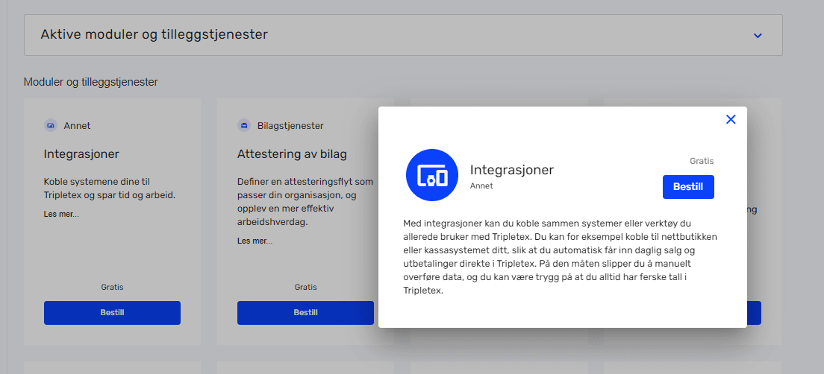Screen dimensions: 824x374
Task: Click Bestill button in the Integrasjoner popup
Action: 688,187
